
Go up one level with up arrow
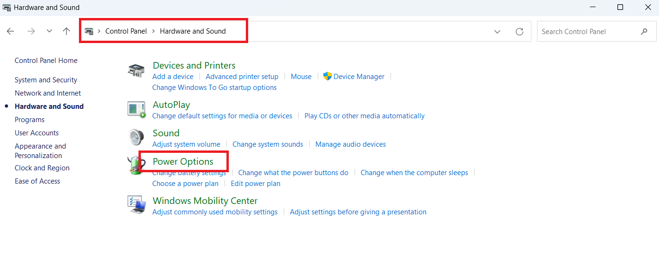[x=66, y=31]
